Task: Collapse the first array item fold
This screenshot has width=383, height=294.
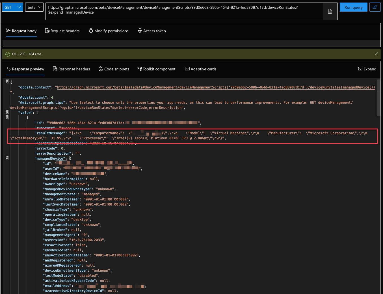Action: (7, 117)
